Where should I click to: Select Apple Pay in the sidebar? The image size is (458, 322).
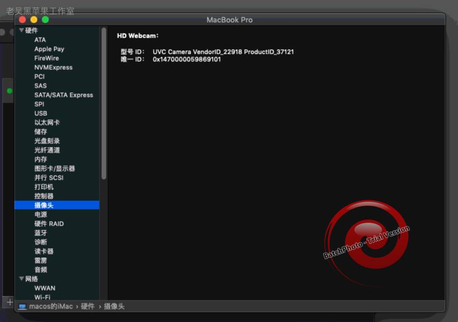point(49,49)
